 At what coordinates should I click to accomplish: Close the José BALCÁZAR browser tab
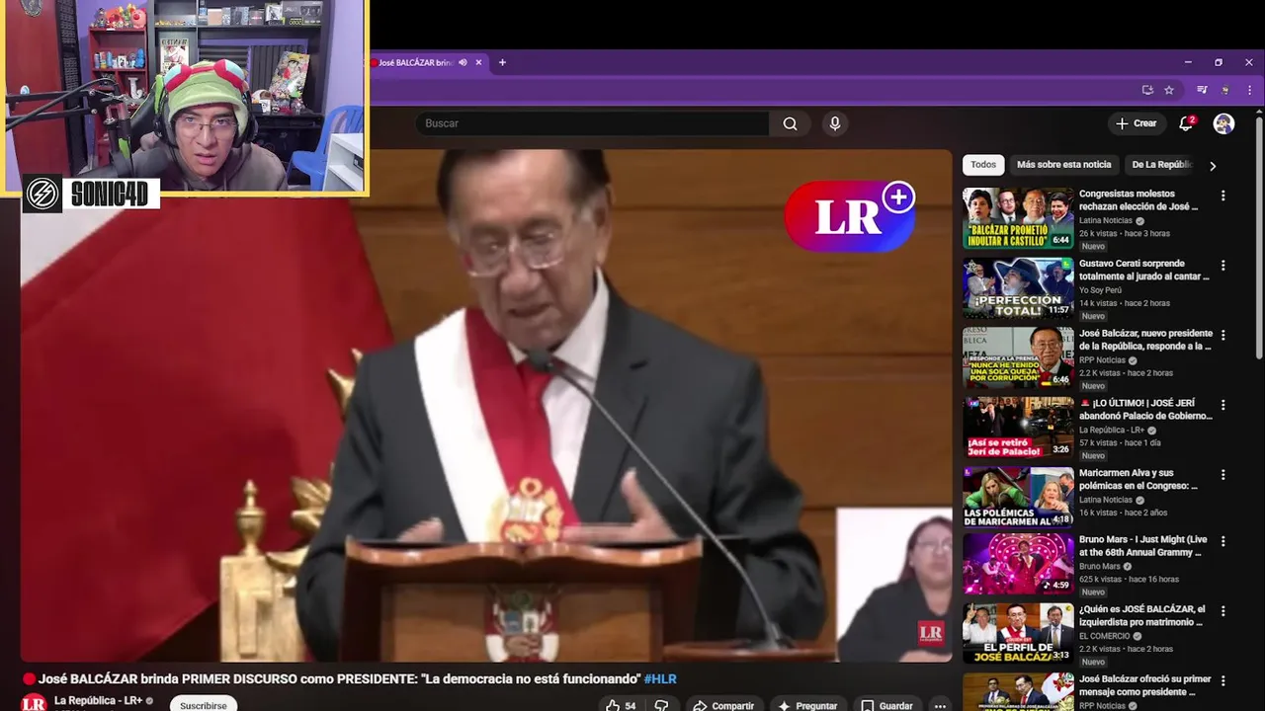(x=479, y=62)
